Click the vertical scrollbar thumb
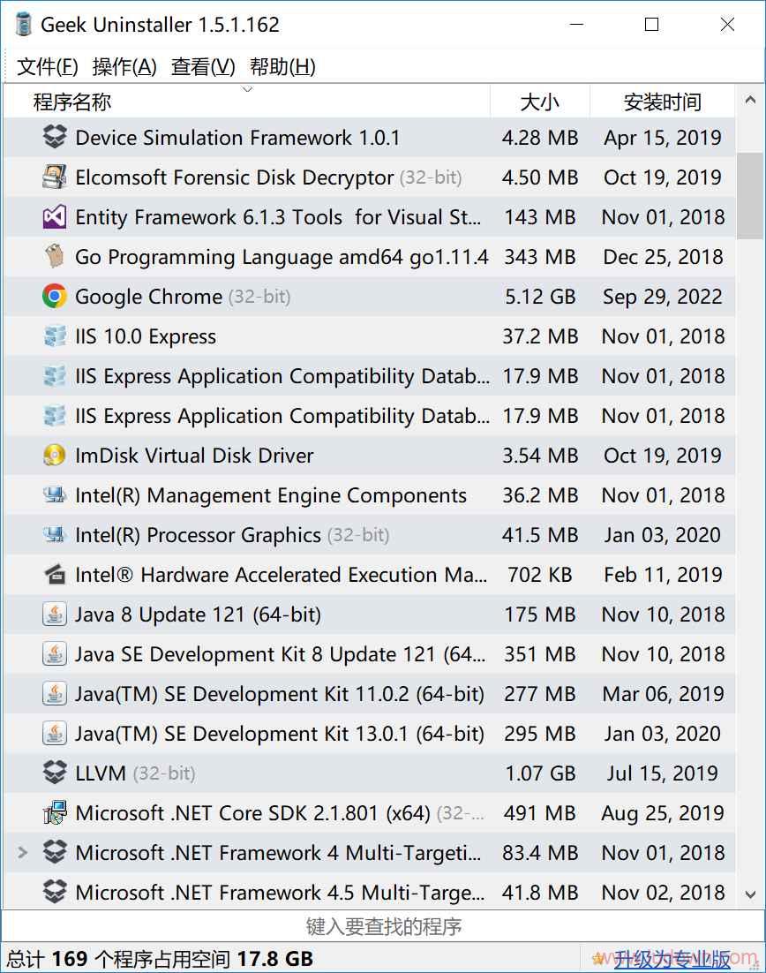The width and height of the screenshot is (766, 973). point(750,195)
